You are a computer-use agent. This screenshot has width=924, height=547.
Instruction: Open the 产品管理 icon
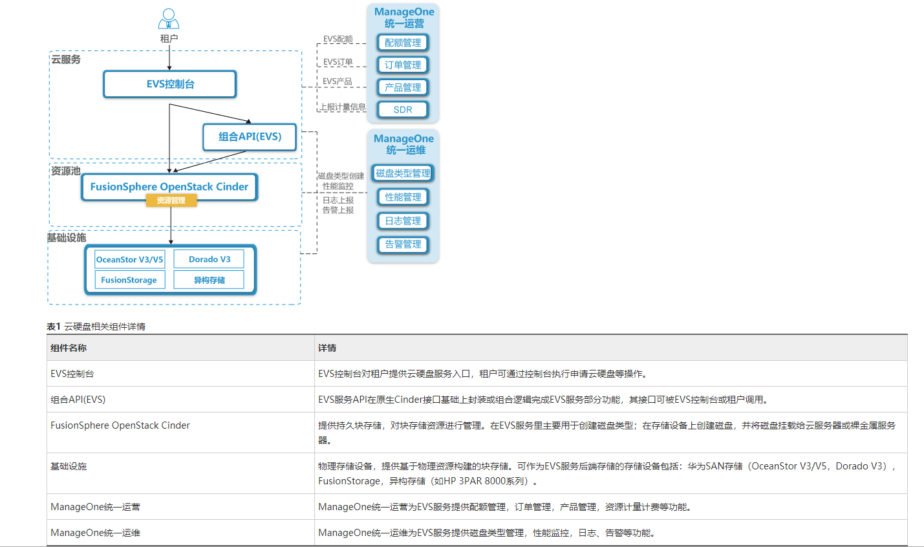(402, 87)
